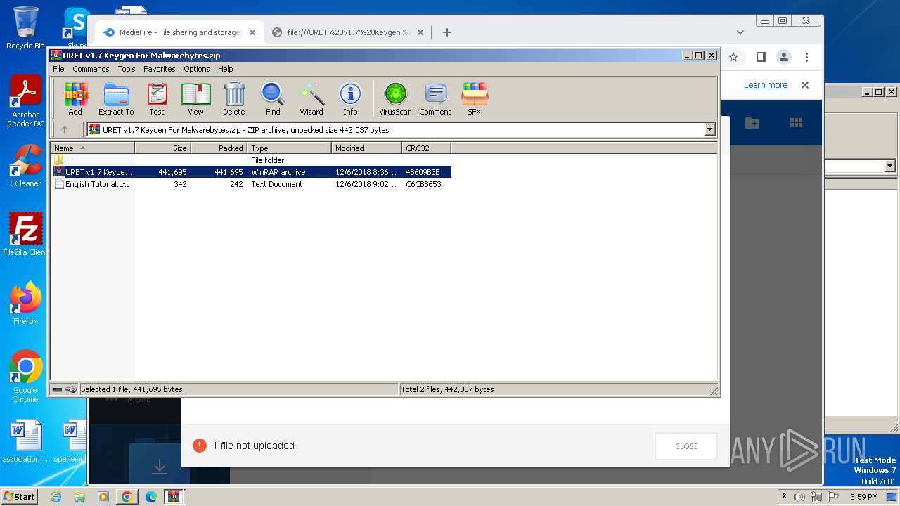Open the Wizard tool

coord(311,98)
